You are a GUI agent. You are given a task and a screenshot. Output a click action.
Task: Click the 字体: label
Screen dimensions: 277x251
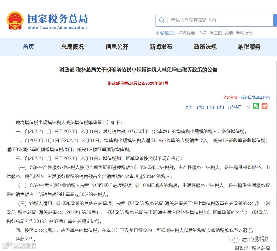(189, 107)
